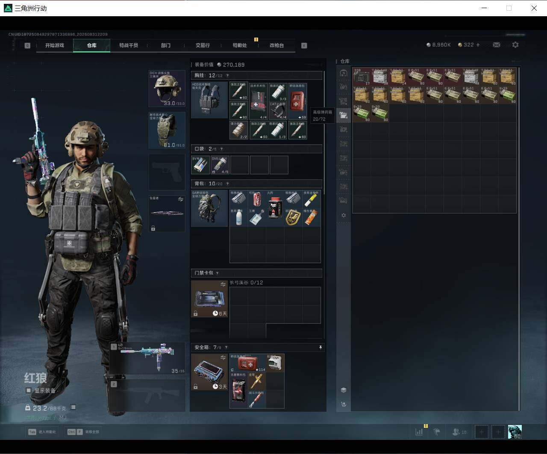Open the 特战干员 tab
This screenshot has height=454, width=547.
pyautogui.click(x=129, y=45)
